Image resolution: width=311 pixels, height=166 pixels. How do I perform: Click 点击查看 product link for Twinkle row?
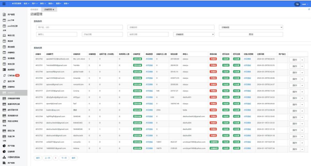click(x=149, y=65)
